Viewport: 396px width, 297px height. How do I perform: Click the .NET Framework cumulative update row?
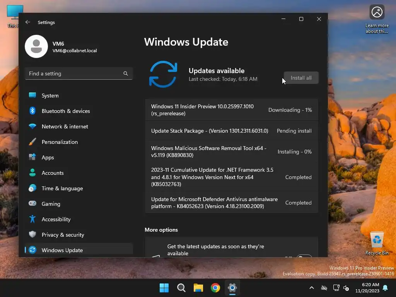click(232, 177)
